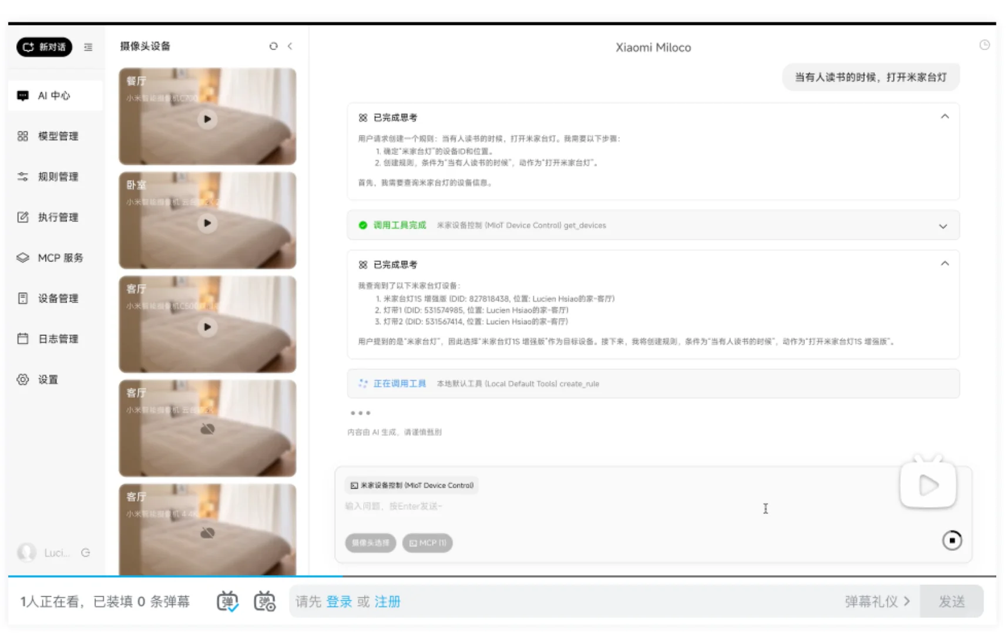
Task: Switch to 规则管理 section
Action: pyautogui.click(x=57, y=176)
